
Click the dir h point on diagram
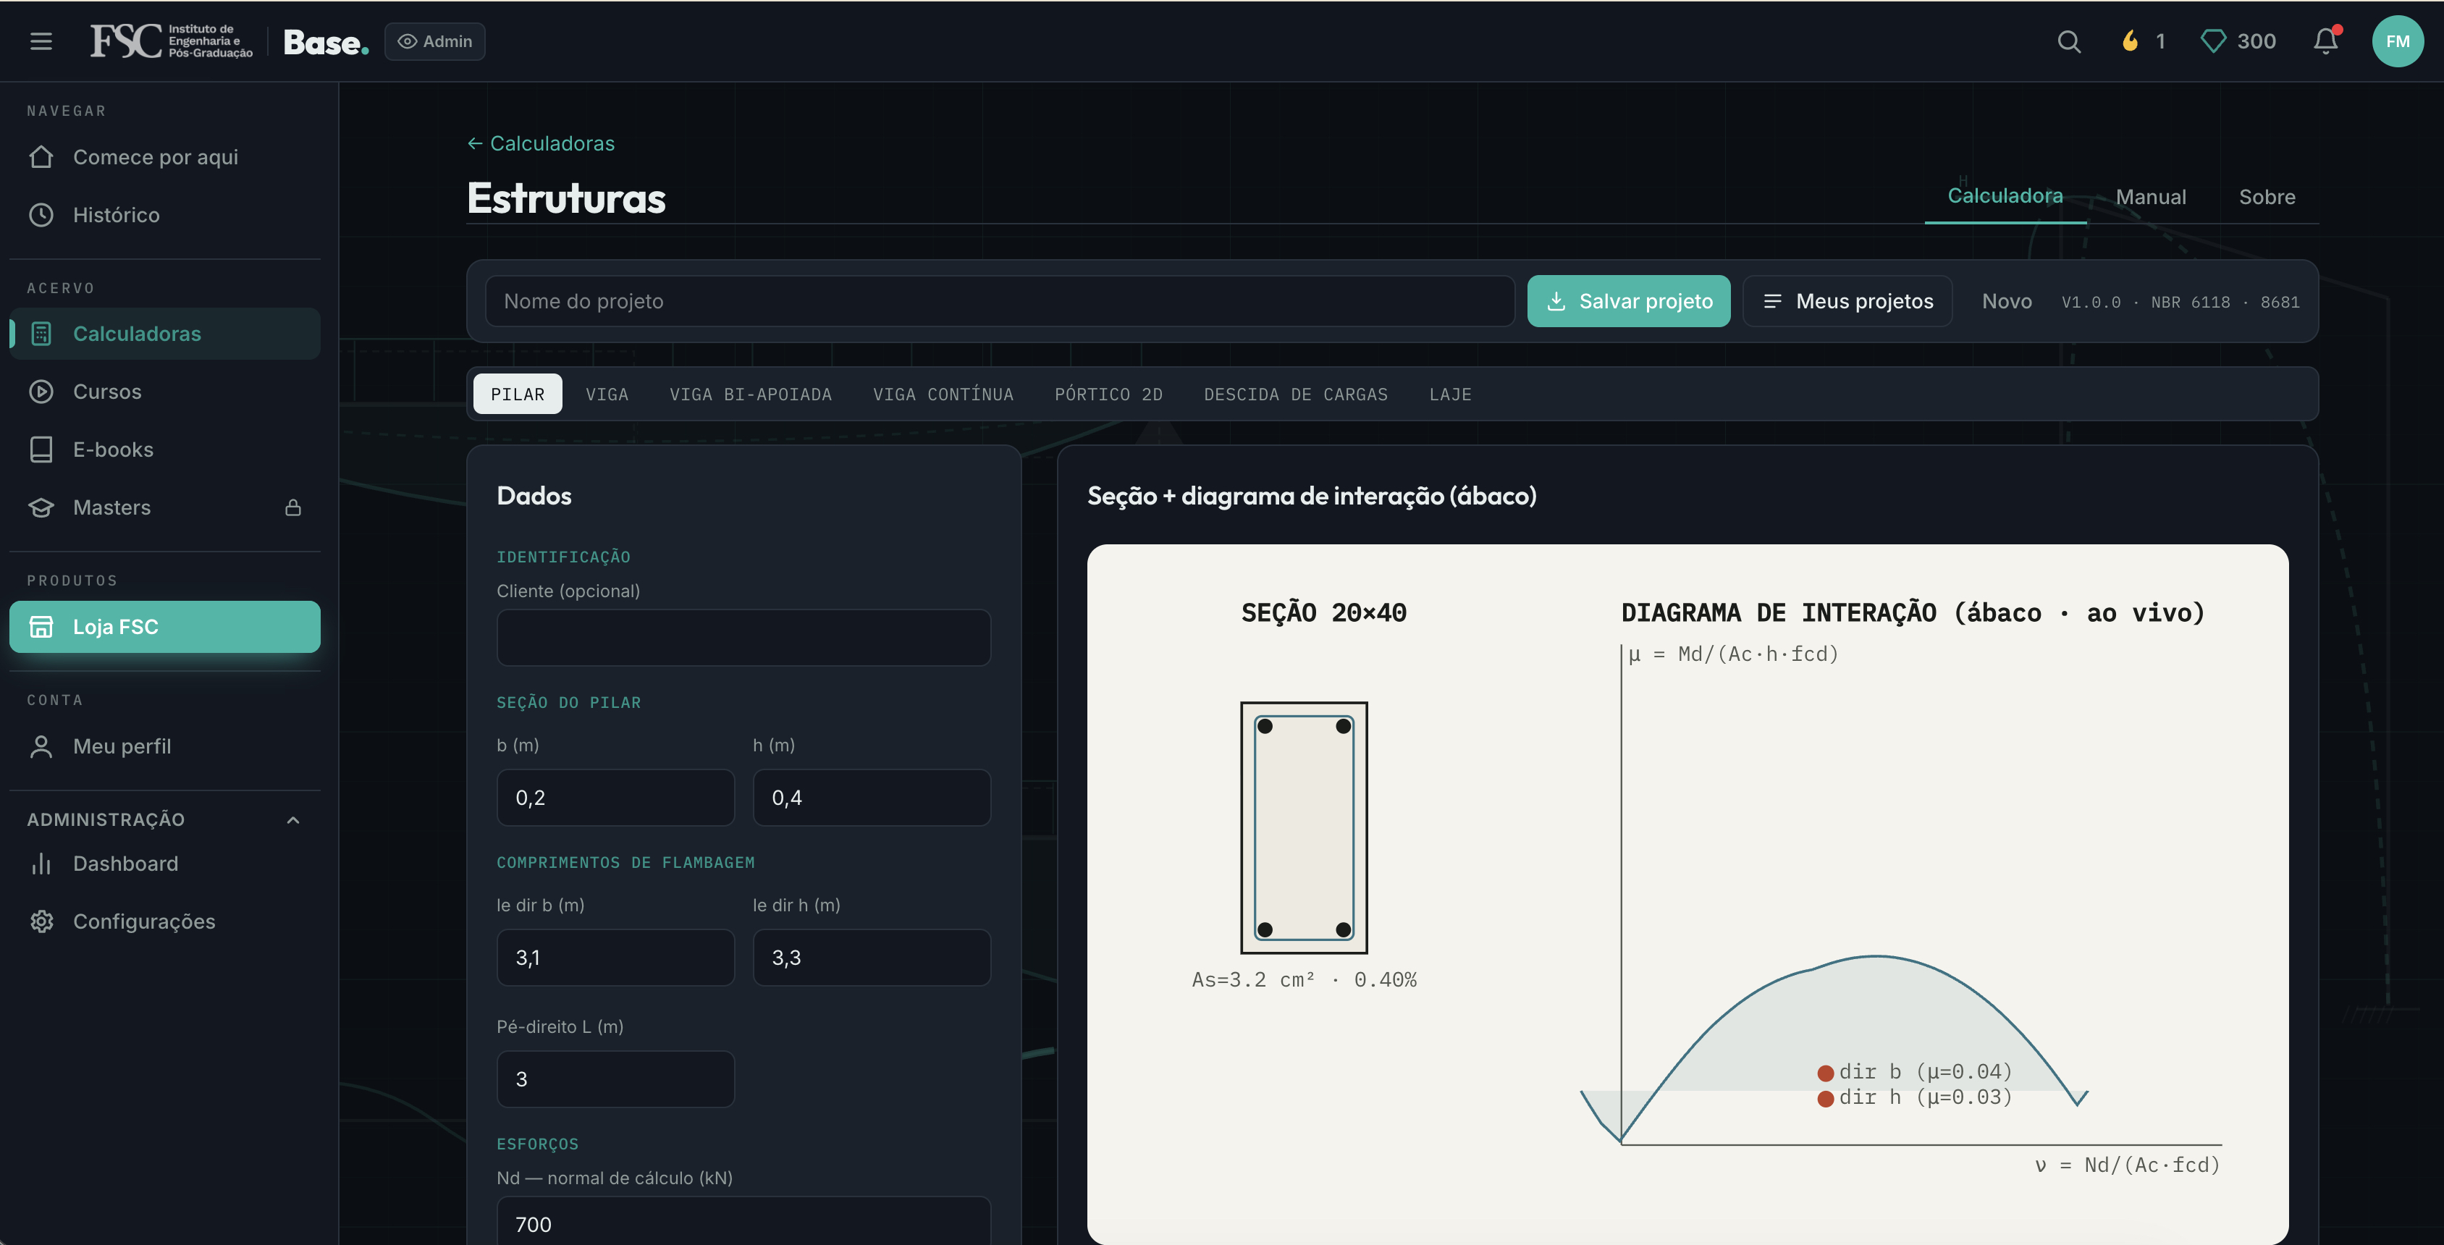point(1826,1099)
